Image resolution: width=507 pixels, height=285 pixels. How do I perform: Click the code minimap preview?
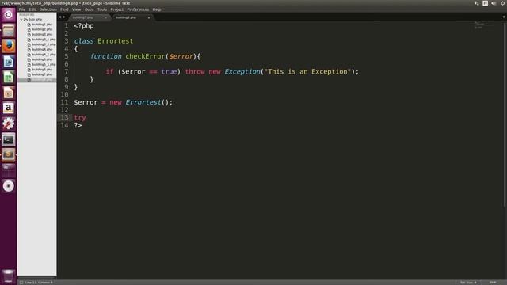[484, 25]
